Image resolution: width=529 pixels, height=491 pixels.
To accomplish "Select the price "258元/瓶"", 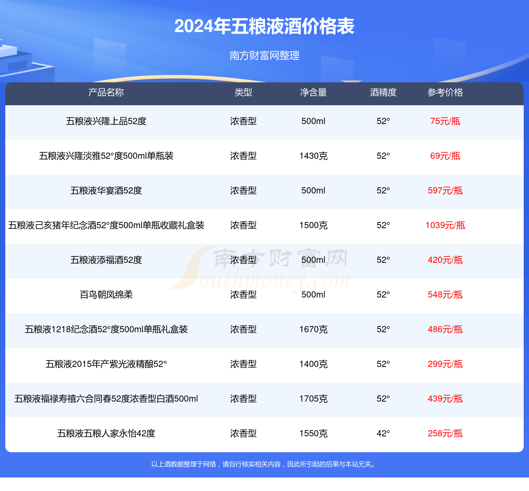I will [445, 433].
